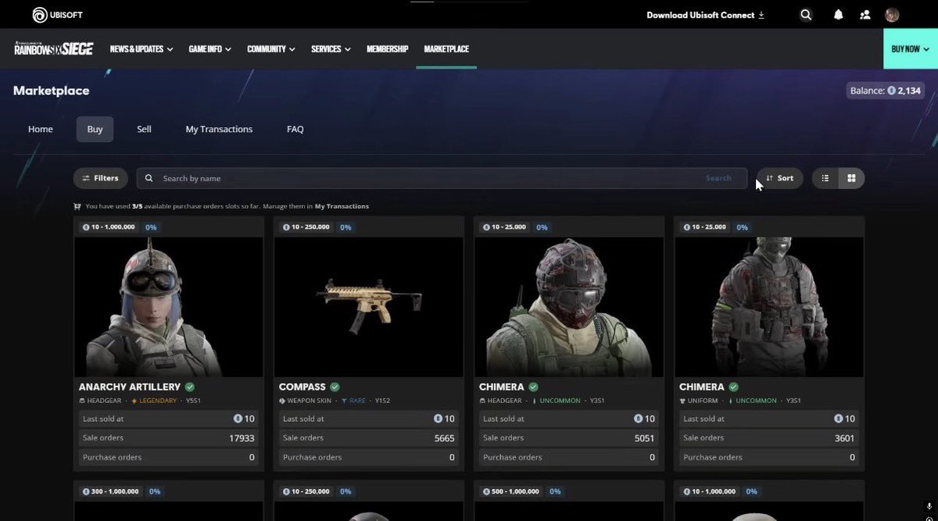Expand the Game Info menu
938x521 pixels.
pyautogui.click(x=209, y=48)
